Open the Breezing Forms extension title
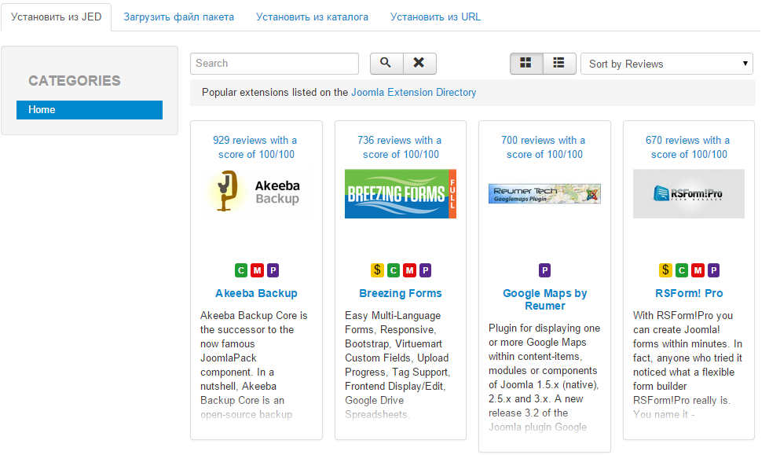This screenshot has height=455, width=769. click(401, 294)
